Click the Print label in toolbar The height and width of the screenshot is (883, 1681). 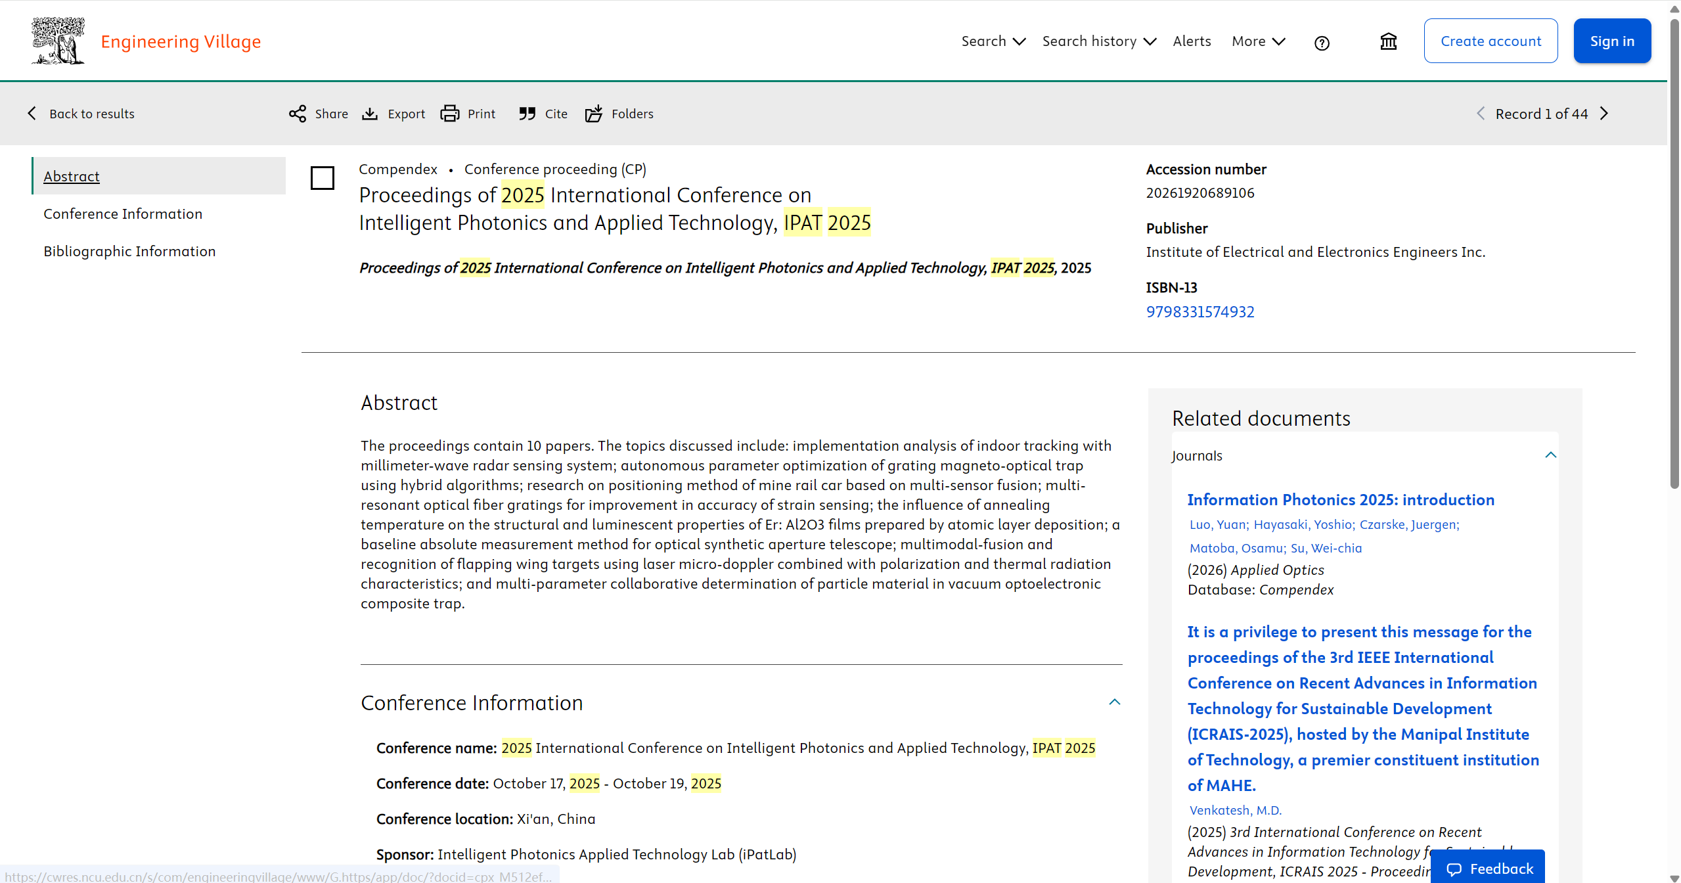pyautogui.click(x=482, y=114)
